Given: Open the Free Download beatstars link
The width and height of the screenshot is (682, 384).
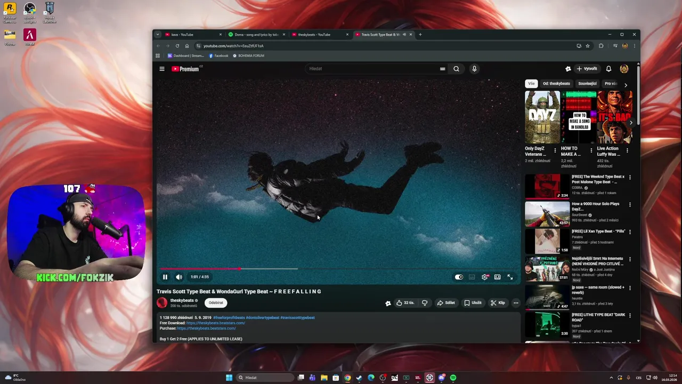Looking at the screenshot, I should 215,323.
